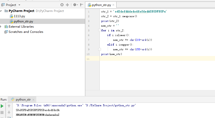Click the Down stack trace arrow

coord(9,112)
